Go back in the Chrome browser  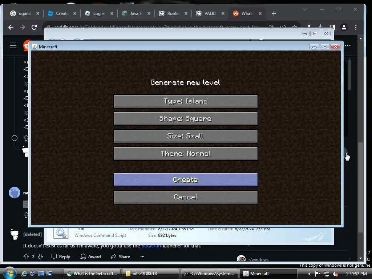pos(11,27)
